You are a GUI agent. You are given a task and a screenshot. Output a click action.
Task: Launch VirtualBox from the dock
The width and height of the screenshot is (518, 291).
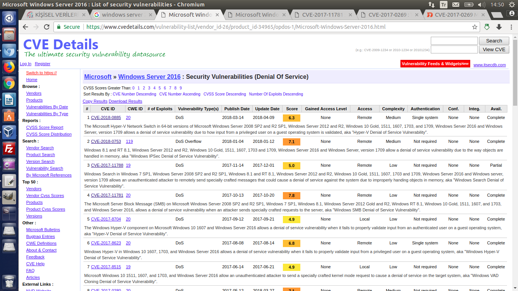pyautogui.click(x=9, y=133)
